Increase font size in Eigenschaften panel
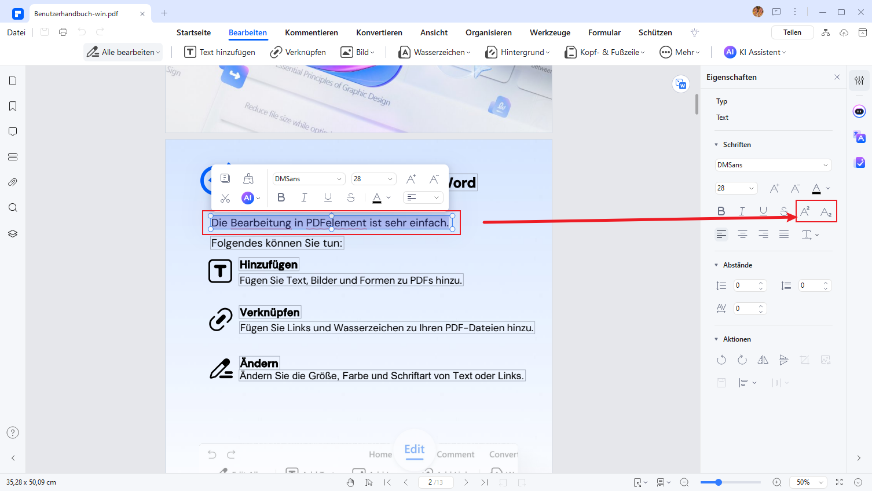The width and height of the screenshot is (872, 491). point(774,188)
